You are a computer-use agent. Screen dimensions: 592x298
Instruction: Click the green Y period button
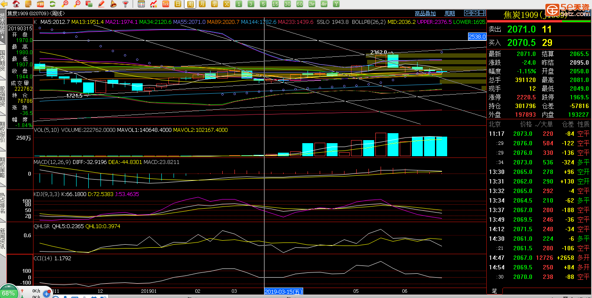tap(336, 4)
